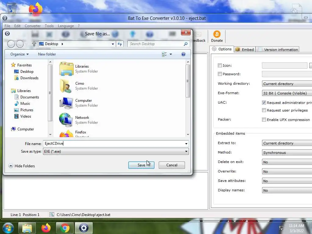Check Request user privileges

(x=264, y=110)
